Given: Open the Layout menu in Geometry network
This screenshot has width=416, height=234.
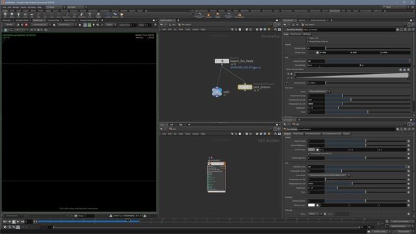Looking at the screenshot, I should [x=195, y=29].
